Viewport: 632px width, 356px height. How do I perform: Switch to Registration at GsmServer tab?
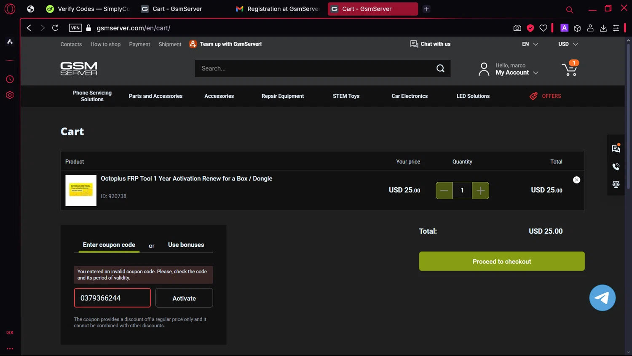click(279, 9)
